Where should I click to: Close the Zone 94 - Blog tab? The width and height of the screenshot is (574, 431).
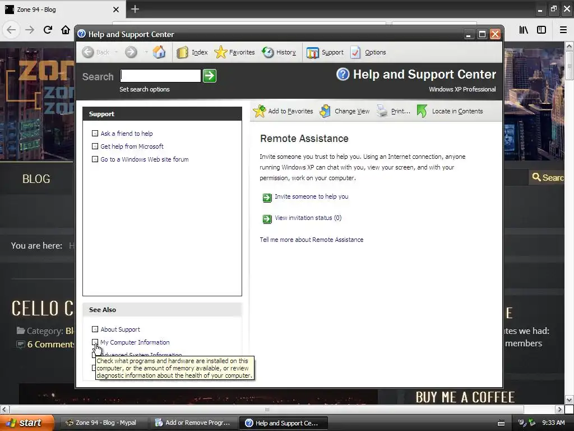click(x=116, y=10)
